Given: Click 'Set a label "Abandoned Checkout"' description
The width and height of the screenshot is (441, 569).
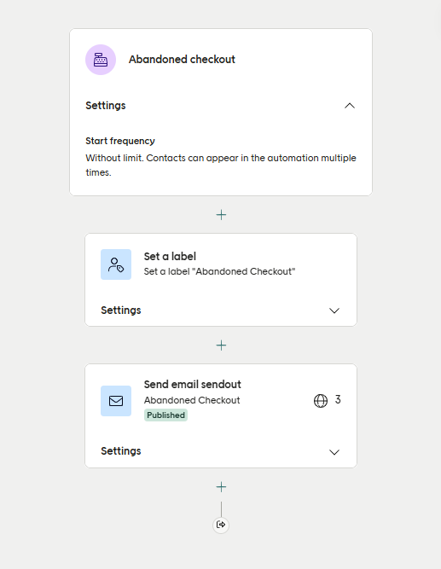Looking at the screenshot, I should 219,271.
